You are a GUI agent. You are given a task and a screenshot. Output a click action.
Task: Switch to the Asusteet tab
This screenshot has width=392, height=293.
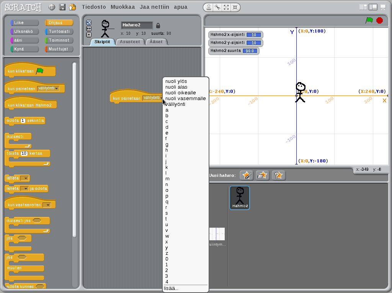click(130, 42)
